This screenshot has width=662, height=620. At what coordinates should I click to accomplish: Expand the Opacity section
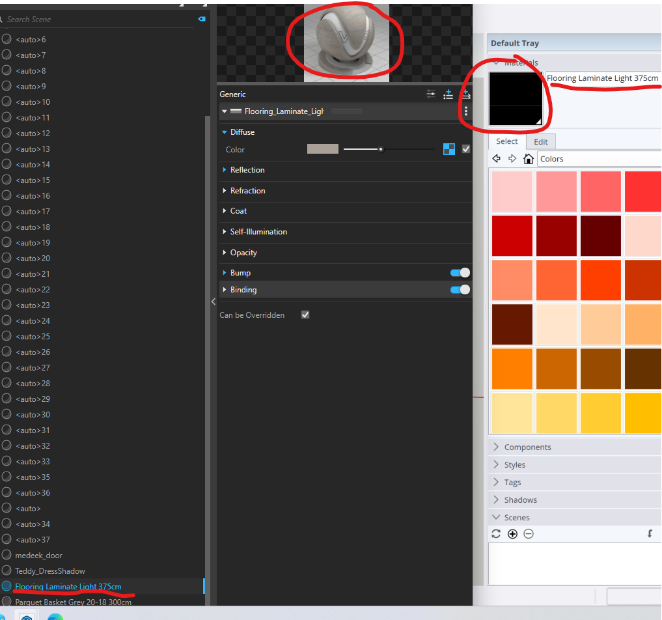pyautogui.click(x=225, y=252)
